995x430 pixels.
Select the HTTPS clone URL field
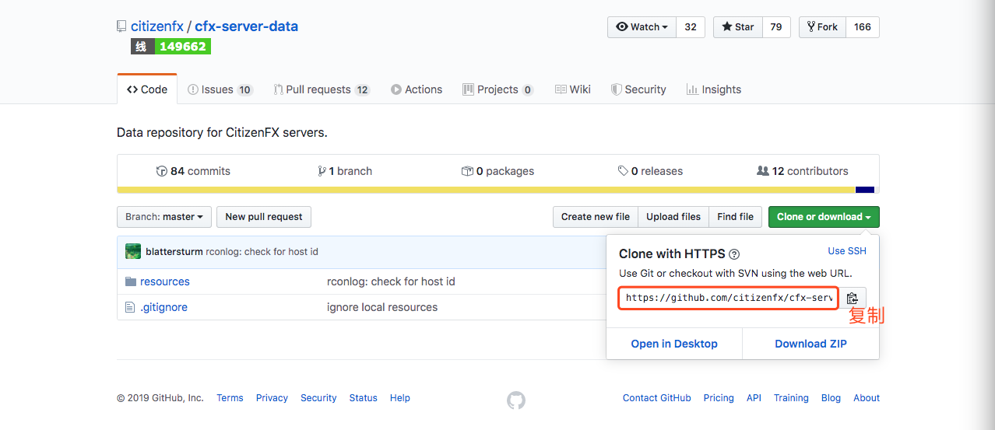tap(728, 298)
